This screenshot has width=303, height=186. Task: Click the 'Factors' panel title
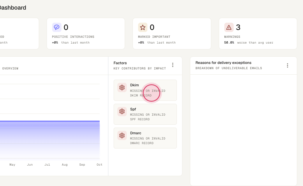[x=120, y=63]
